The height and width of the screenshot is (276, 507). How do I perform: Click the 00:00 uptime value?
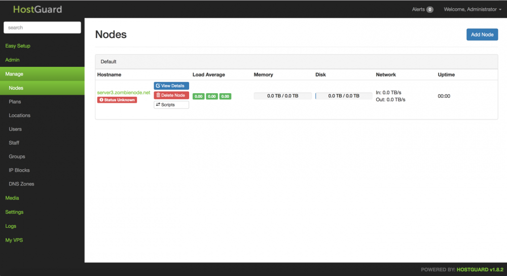444,96
